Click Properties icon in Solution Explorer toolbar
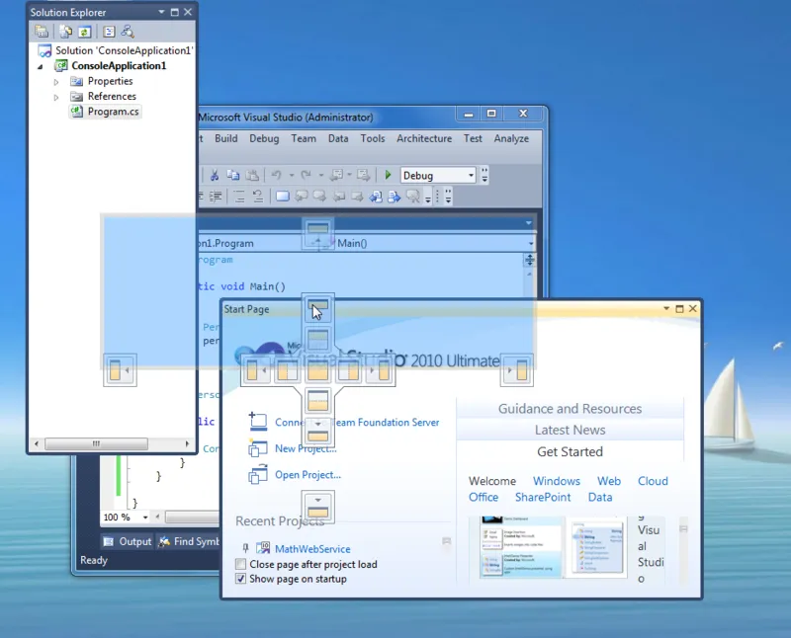791x638 pixels. click(x=42, y=32)
